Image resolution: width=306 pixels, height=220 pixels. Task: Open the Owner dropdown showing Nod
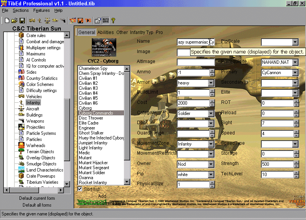pyautogui.click(x=211, y=164)
